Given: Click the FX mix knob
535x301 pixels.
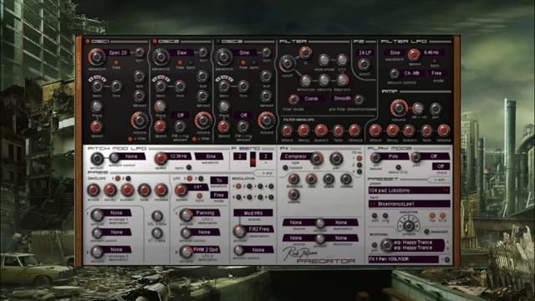Looking at the screenshot, I should [316, 158].
